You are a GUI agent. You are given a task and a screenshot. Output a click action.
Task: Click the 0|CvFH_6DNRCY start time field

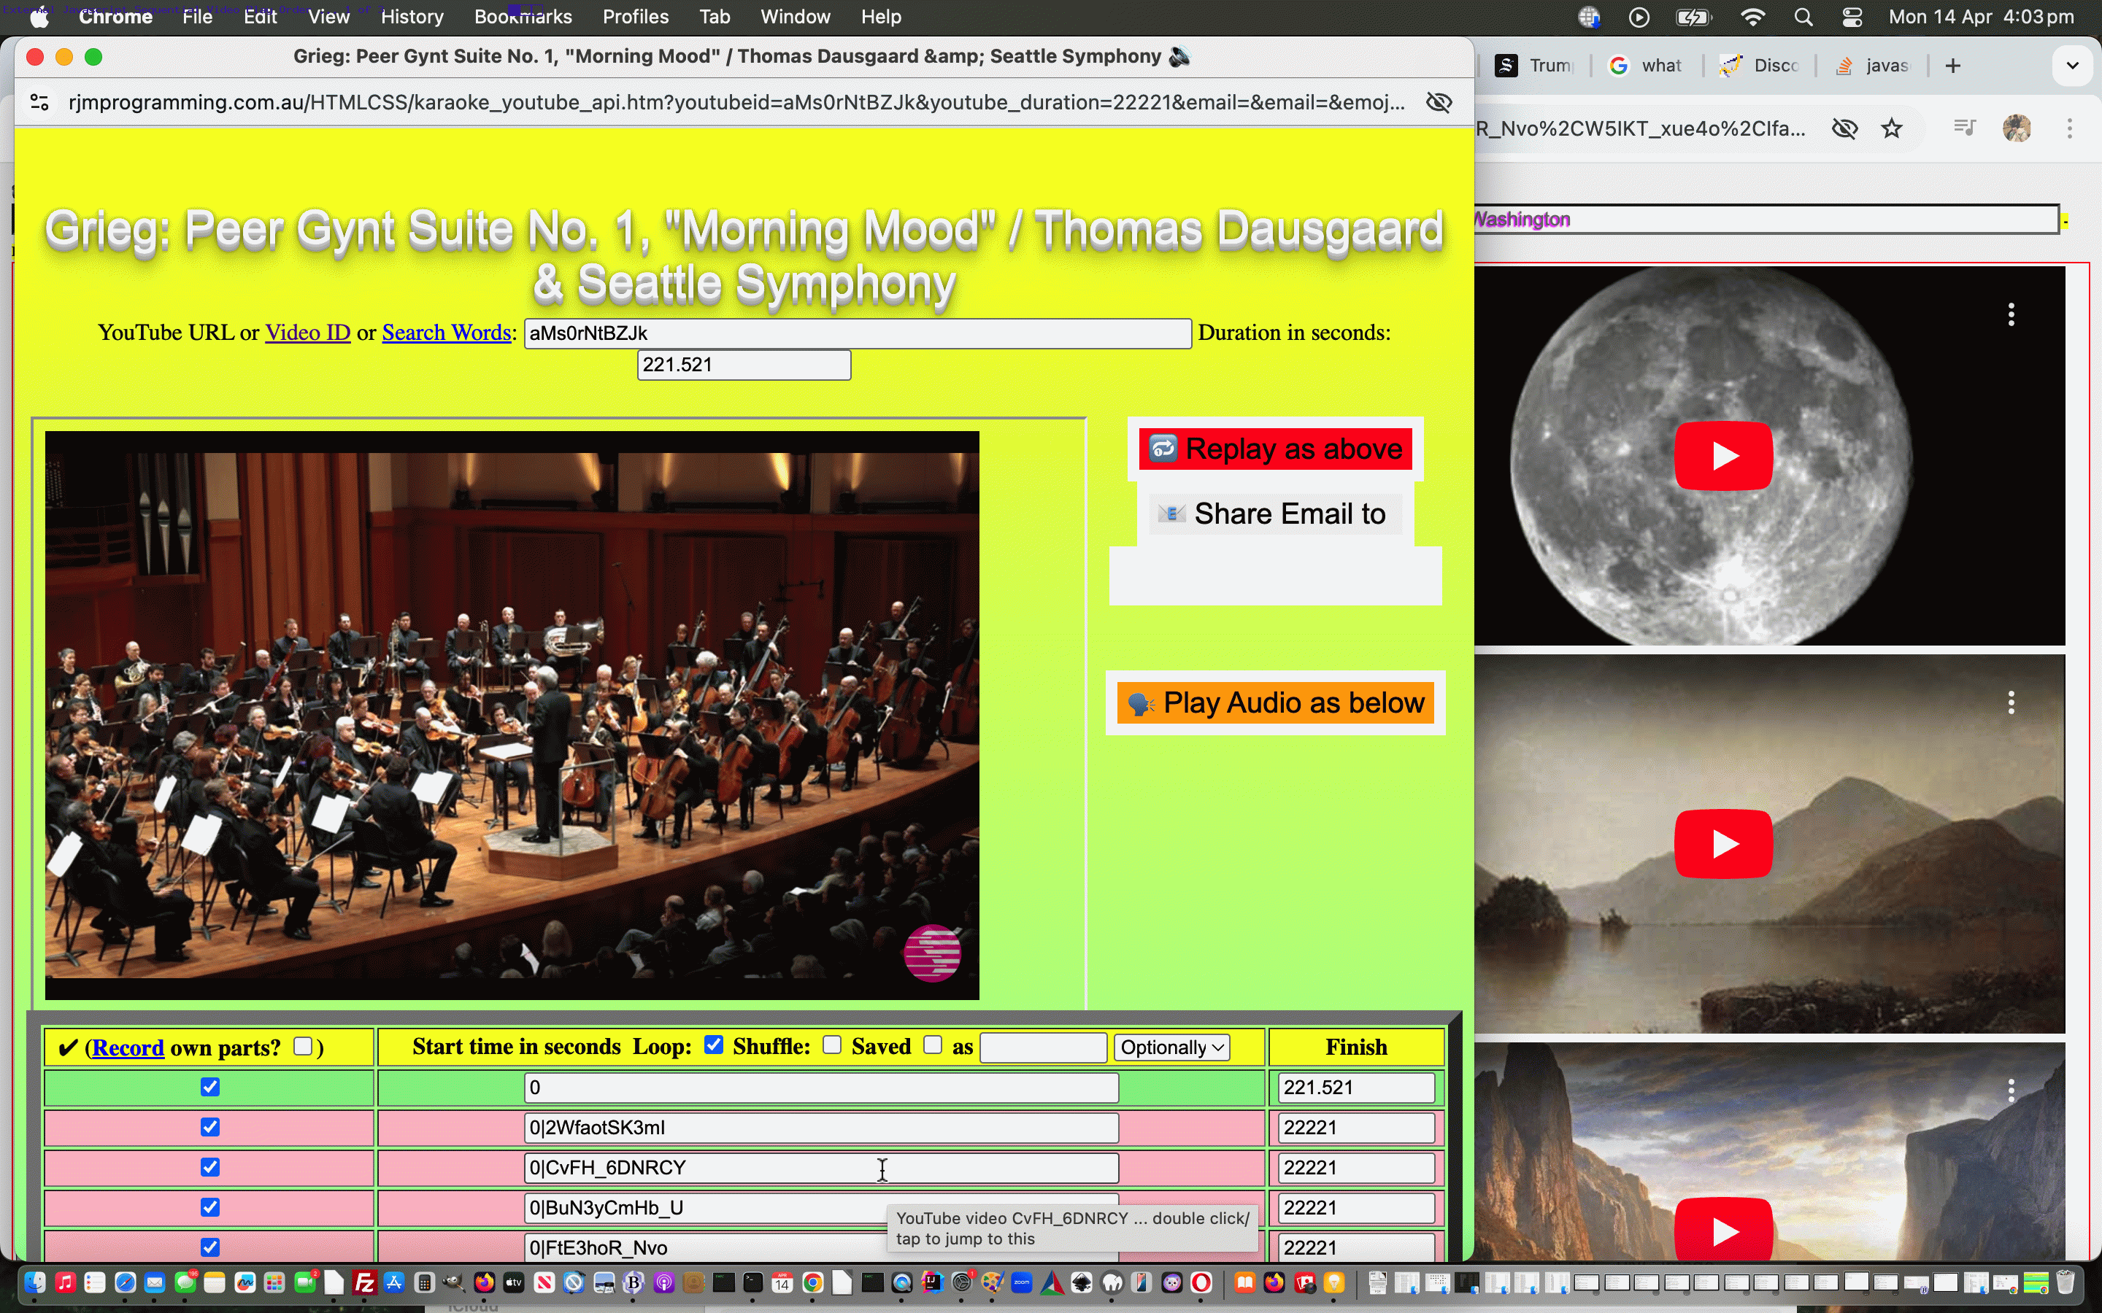click(x=821, y=1168)
